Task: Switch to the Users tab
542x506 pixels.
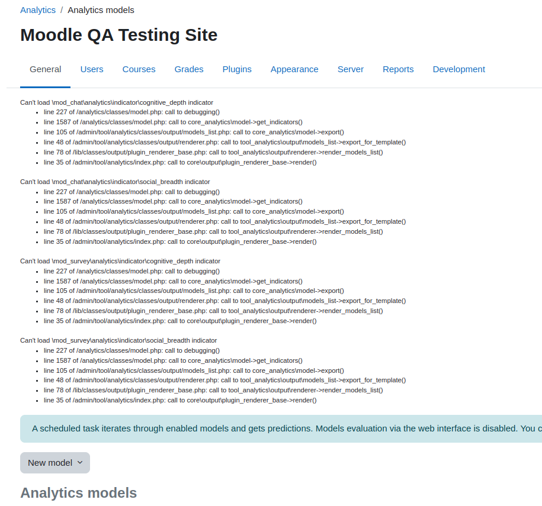Action: tap(92, 69)
